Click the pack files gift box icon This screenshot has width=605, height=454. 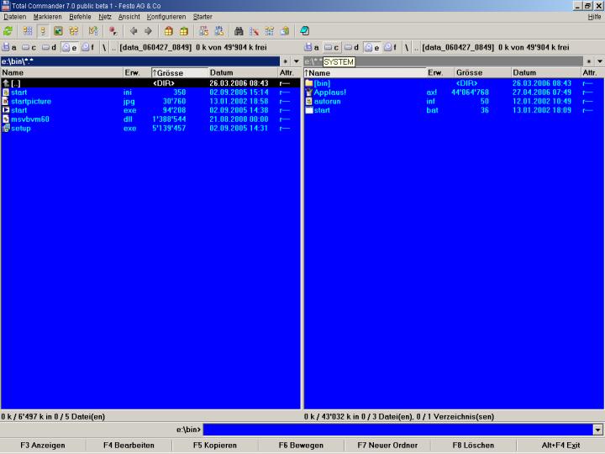pos(169,31)
